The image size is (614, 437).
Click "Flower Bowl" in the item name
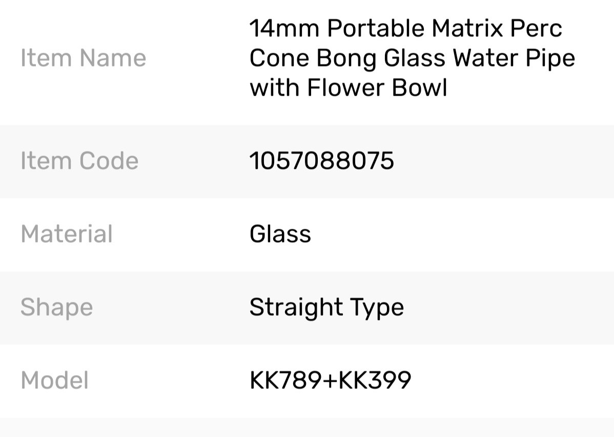[x=377, y=88]
